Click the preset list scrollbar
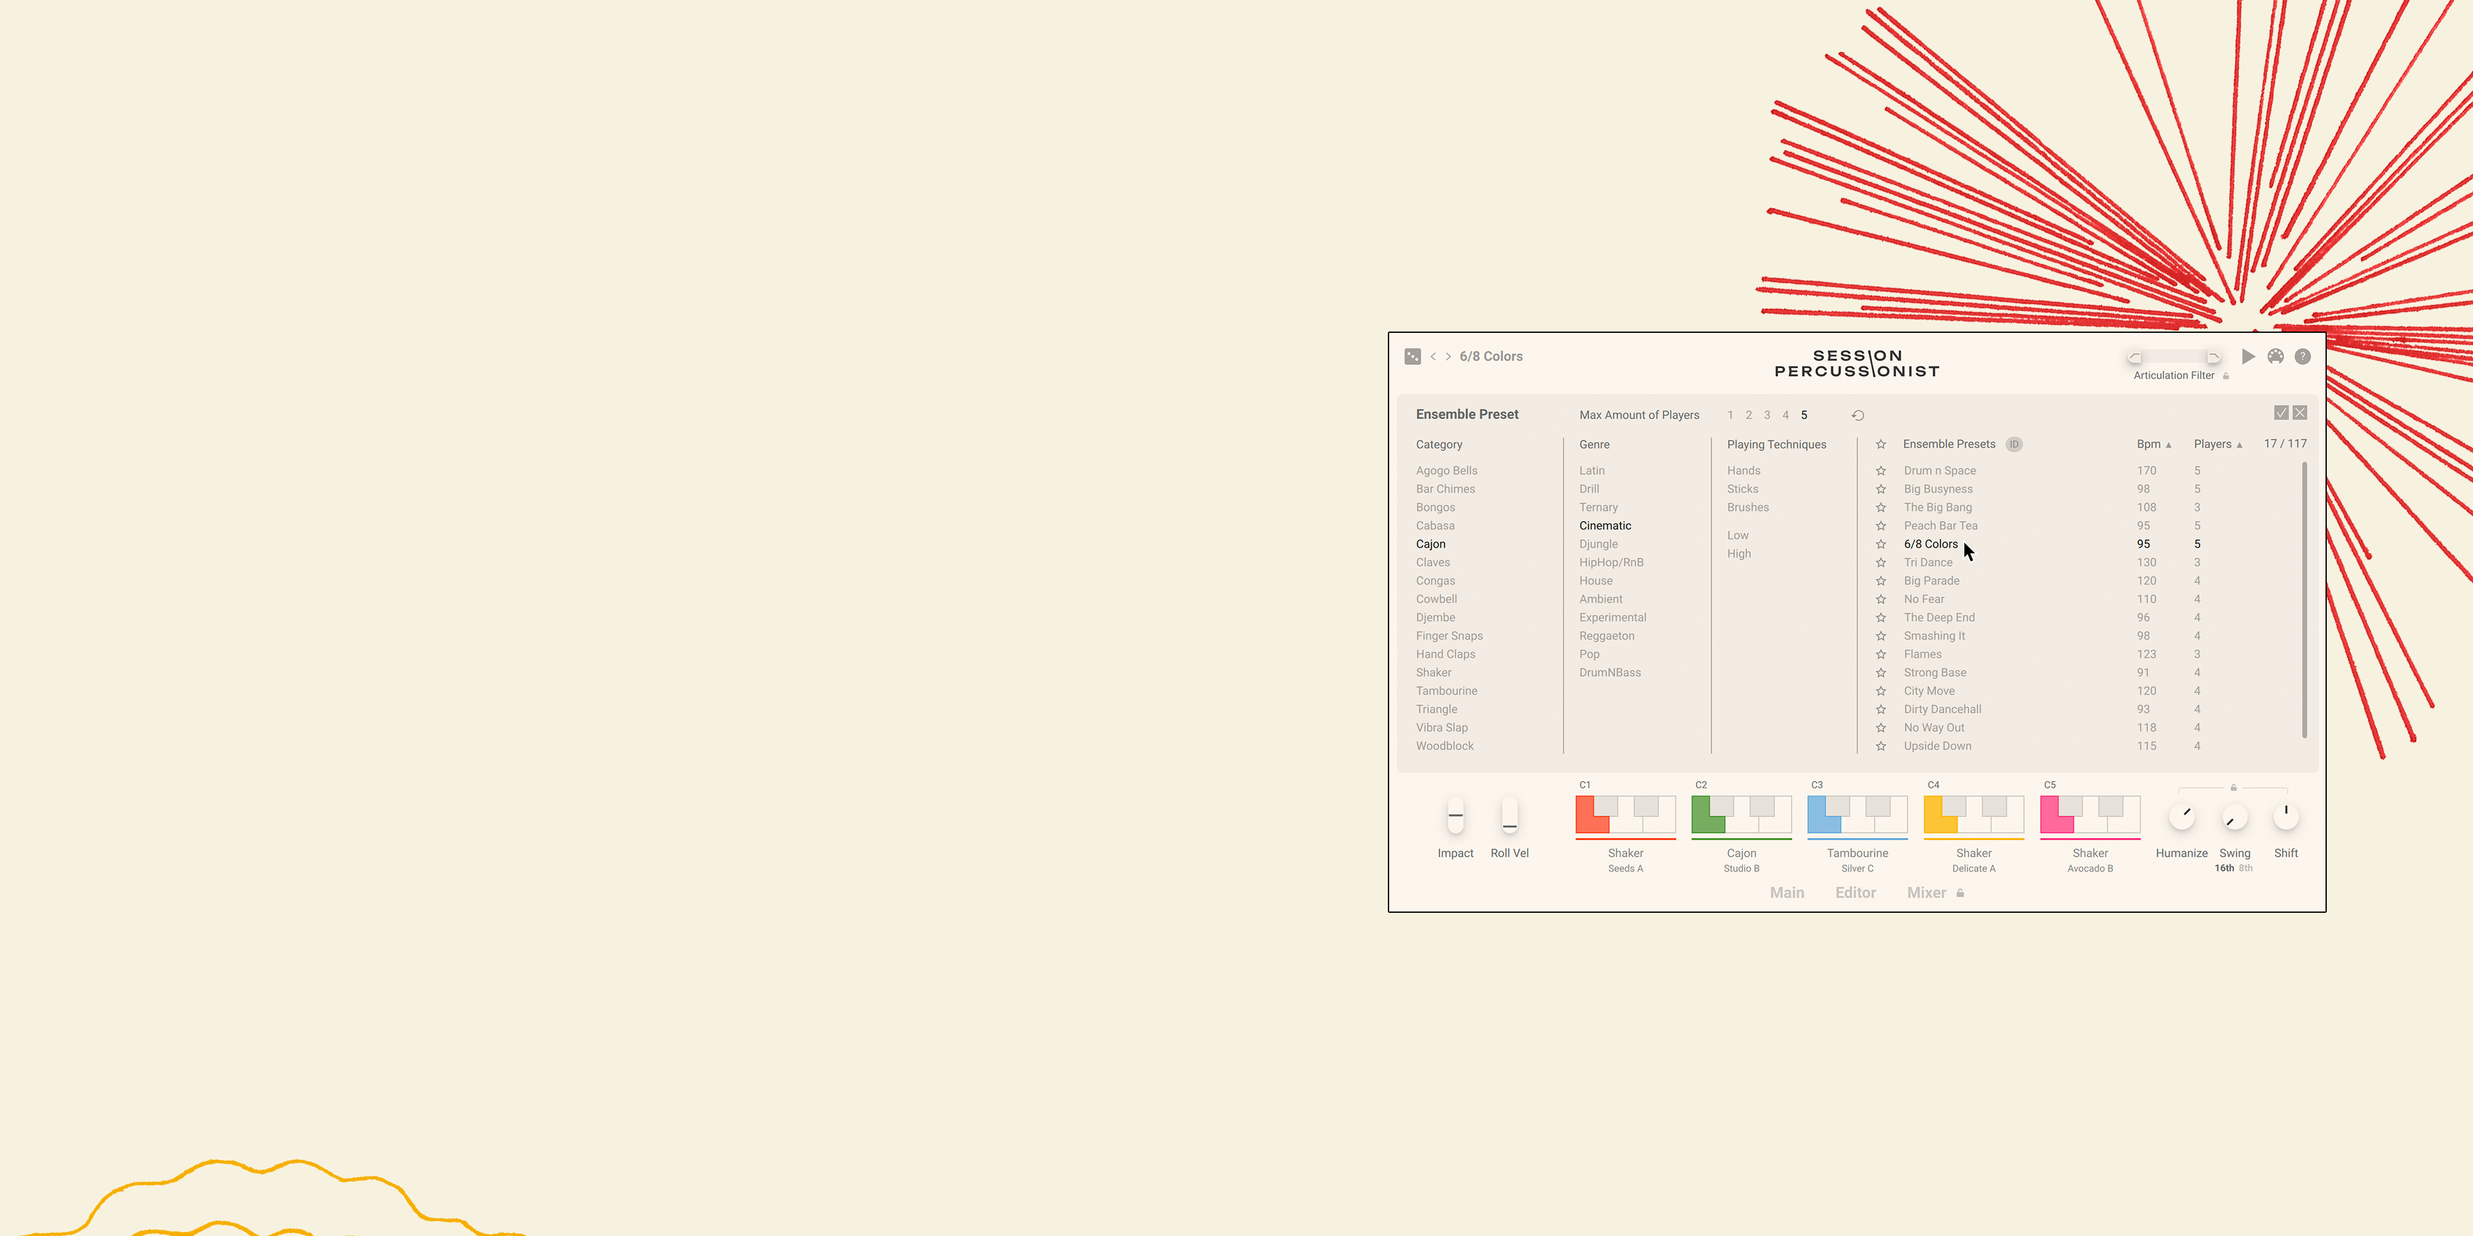This screenshot has width=2473, height=1236. (x=2304, y=601)
